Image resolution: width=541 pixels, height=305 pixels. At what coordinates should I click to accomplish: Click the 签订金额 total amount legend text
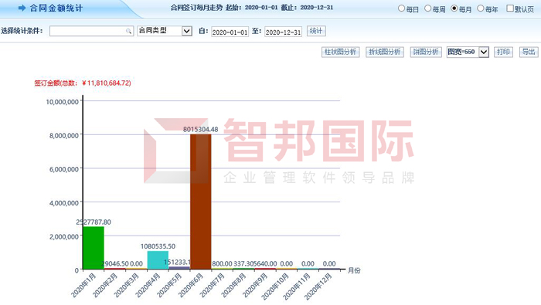click(83, 83)
